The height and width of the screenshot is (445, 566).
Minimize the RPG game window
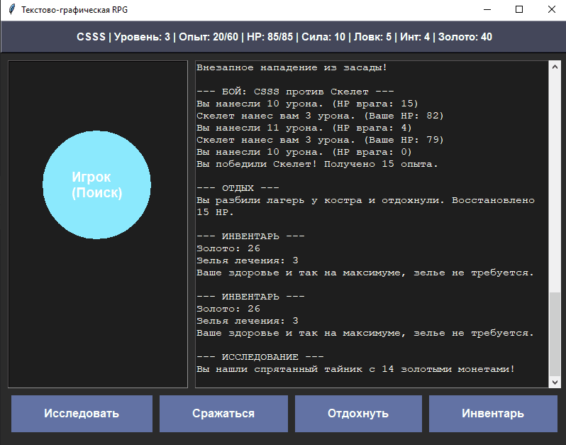tap(487, 10)
